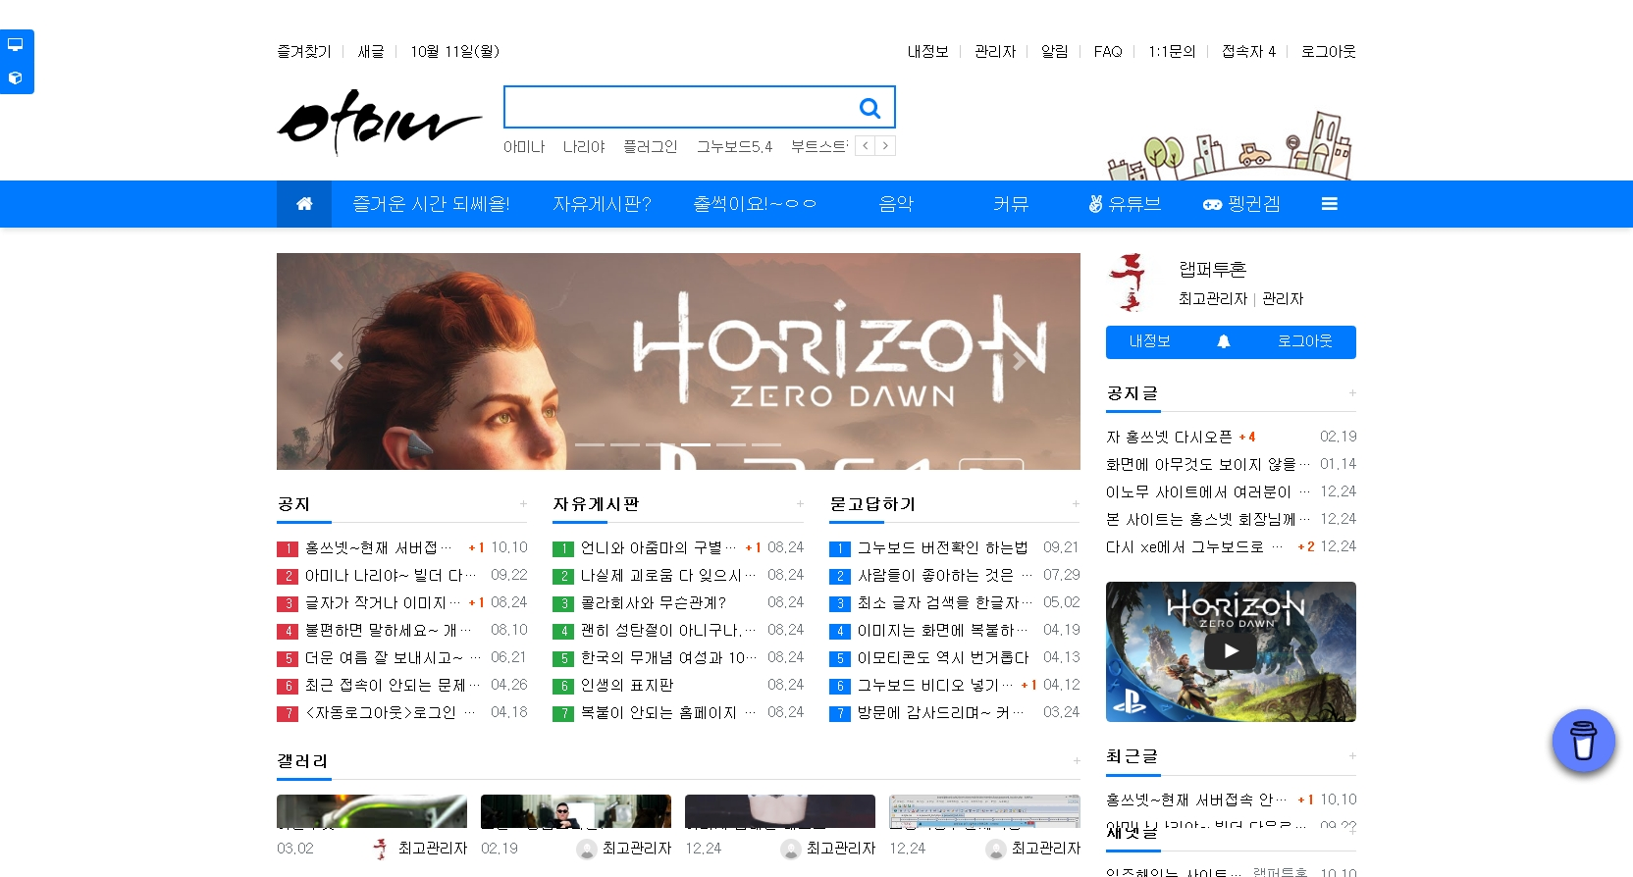Show next slide of the Horizon banner
The height and width of the screenshot is (877, 1633).
point(1020,361)
